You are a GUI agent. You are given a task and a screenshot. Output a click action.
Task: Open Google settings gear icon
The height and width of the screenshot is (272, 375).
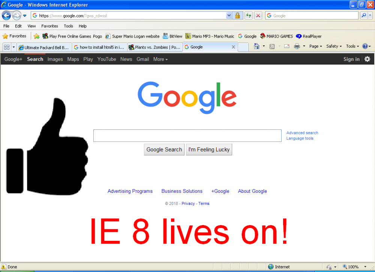[367, 59]
